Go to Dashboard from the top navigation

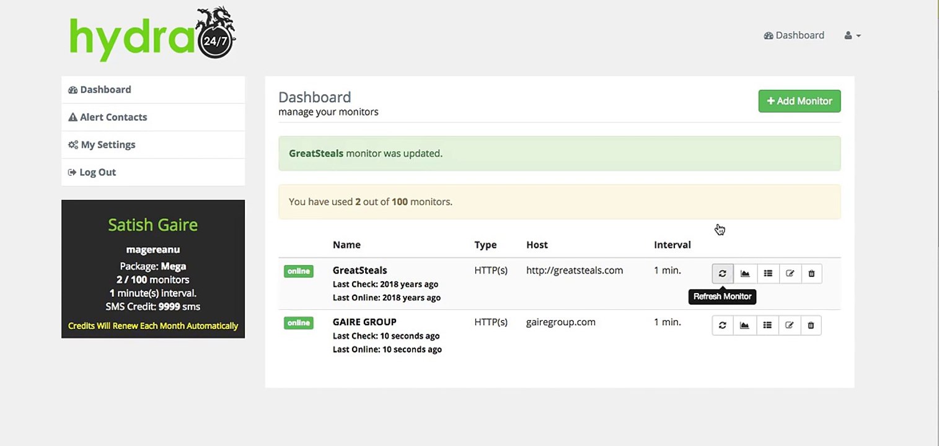coord(794,35)
